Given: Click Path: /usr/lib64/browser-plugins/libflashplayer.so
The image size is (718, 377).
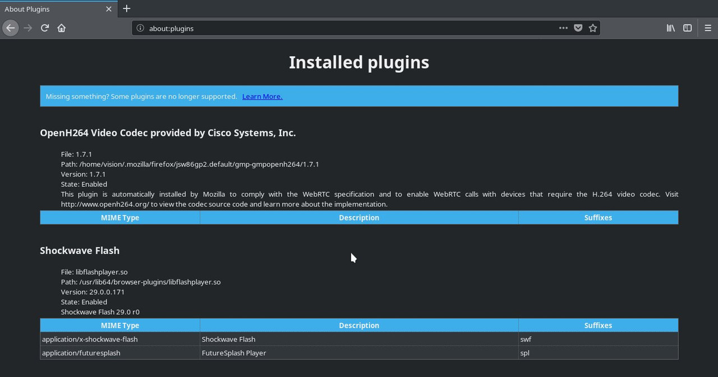Looking at the screenshot, I should [141, 282].
